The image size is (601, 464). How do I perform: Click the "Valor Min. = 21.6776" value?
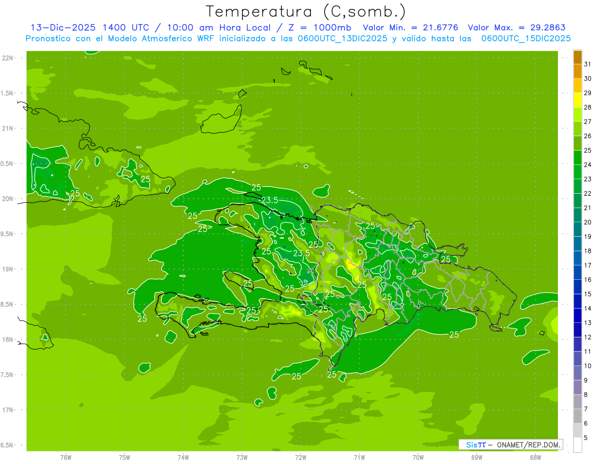(410, 28)
